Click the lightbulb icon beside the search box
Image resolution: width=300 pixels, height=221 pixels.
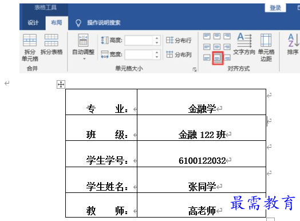pos(78,23)
